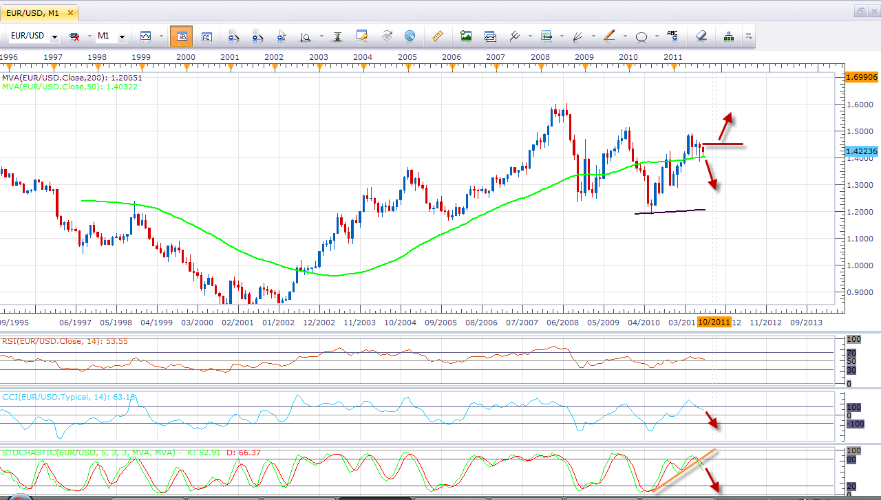Click the 12/2002 date axis label
Screen dimensions: 881x500
point(319,322)
